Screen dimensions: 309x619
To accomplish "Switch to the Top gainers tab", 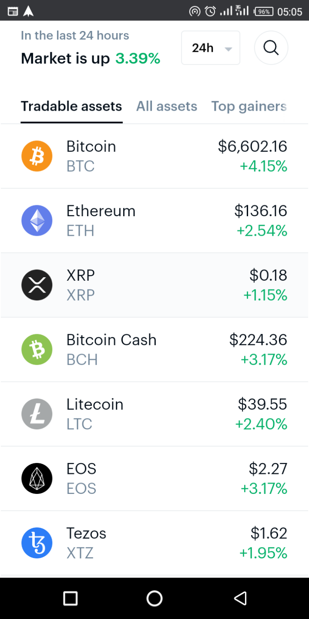I will coord(249,106).
